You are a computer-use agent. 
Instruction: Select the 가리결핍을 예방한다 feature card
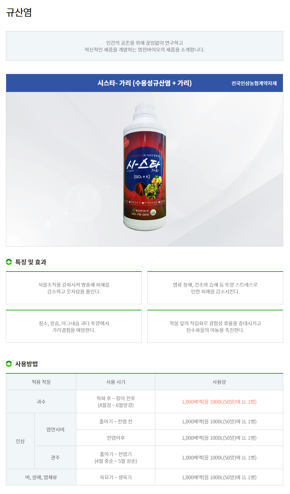coord(74,326)
